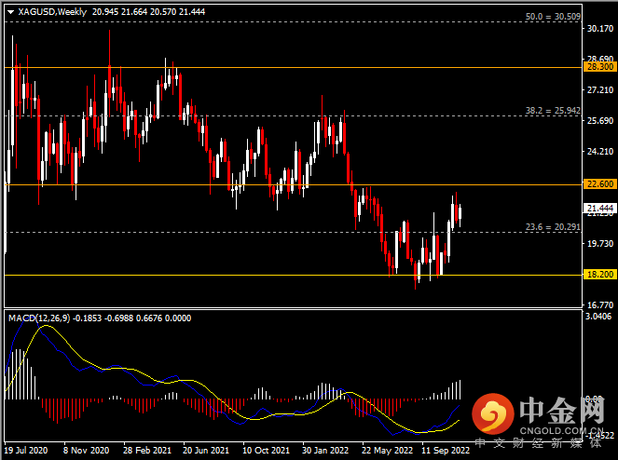Click the 22 May 2022 date marker
This screenshot has height=460, width=618.
click(x=386, y=449)
